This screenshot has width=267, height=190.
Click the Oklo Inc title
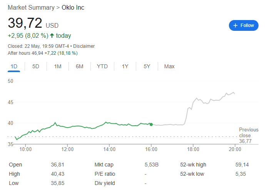73,8
